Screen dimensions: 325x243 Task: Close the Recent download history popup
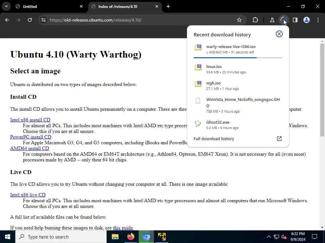coord(279,34)
